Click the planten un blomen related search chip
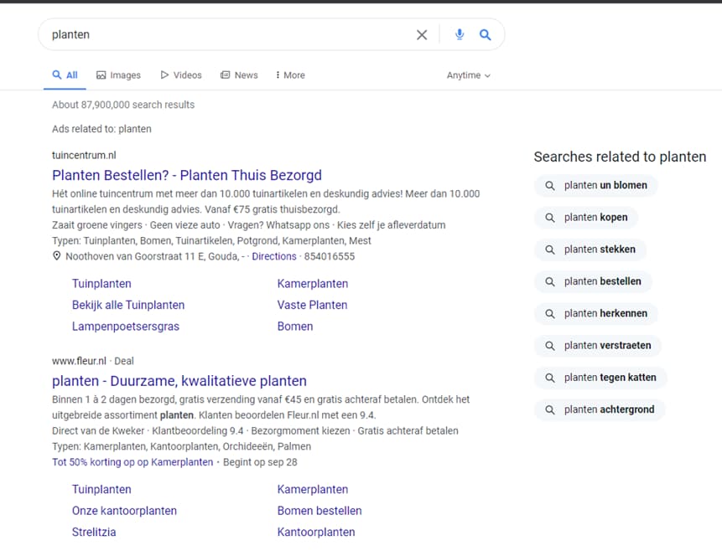This screenshot has width=722, height=556. coord(596,185)
